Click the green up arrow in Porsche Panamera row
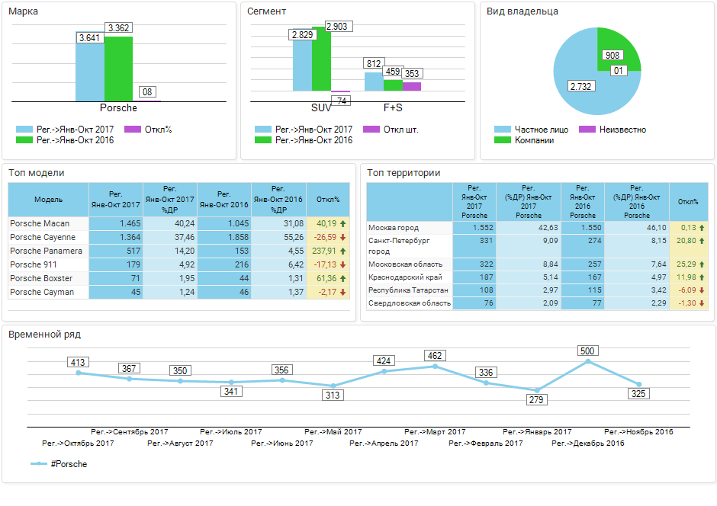The width and height of the screenshot is (717, 506). pos(343,251)
